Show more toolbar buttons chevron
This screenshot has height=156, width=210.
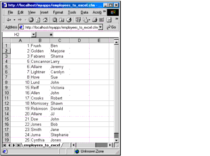[117, 19]
